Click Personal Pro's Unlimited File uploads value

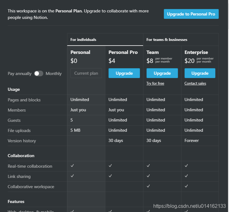(x=118, y=130)
